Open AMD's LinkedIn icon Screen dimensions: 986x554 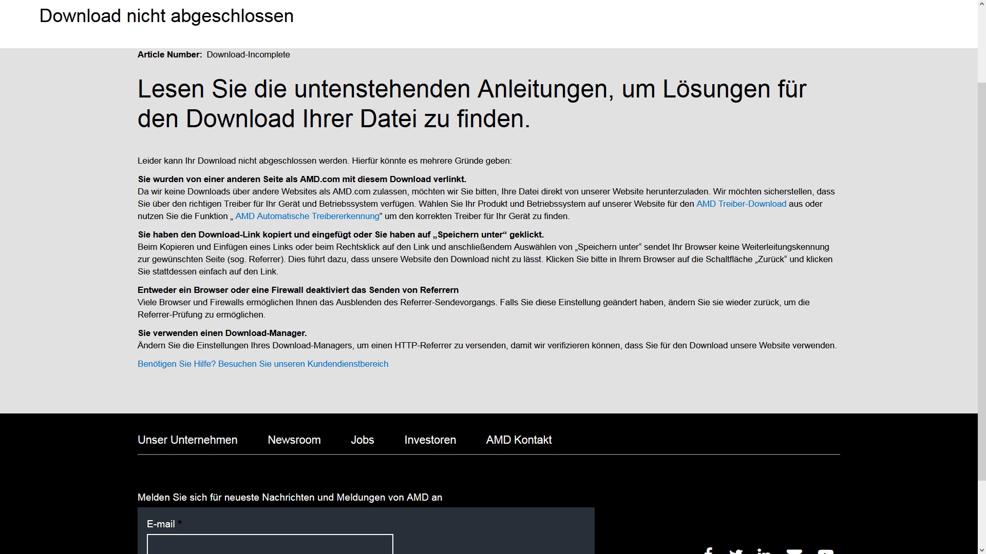point(764,551)
